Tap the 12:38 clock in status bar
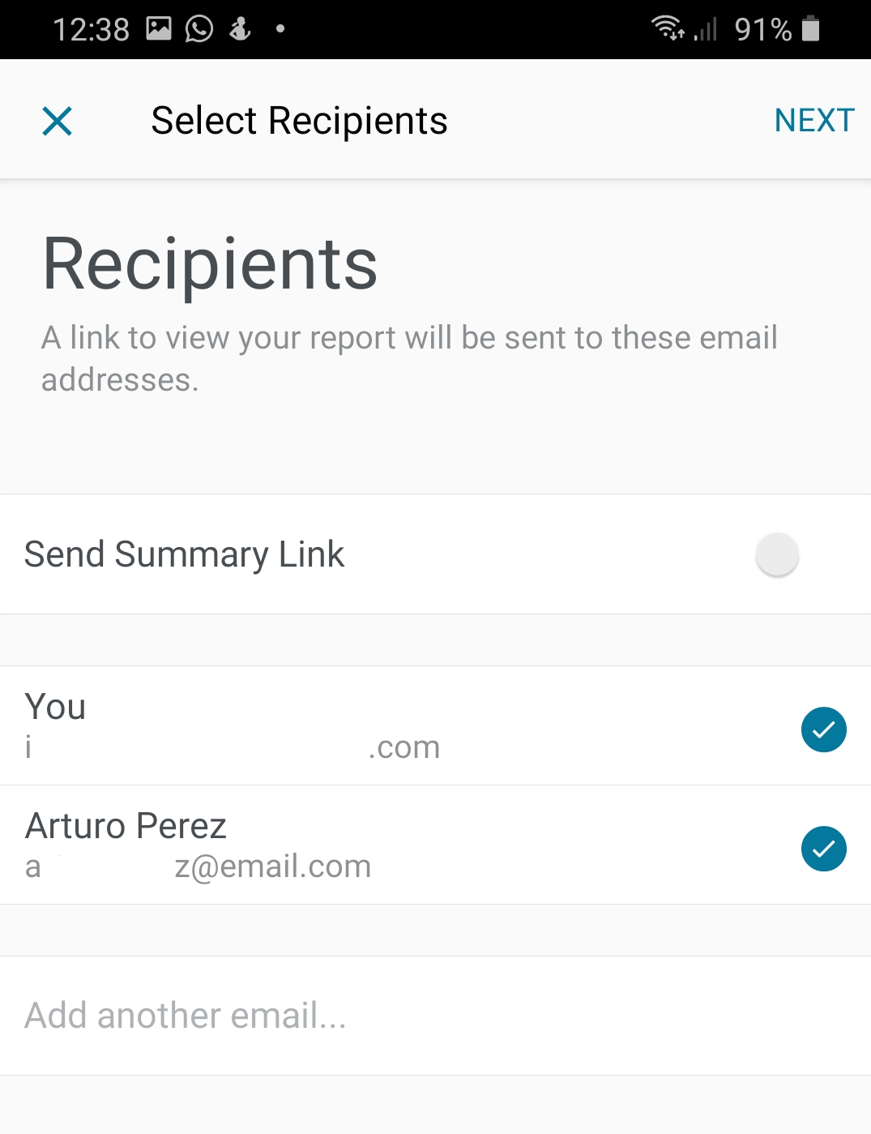This screenshot has height=1134, width=871. (x=91, y=30)
